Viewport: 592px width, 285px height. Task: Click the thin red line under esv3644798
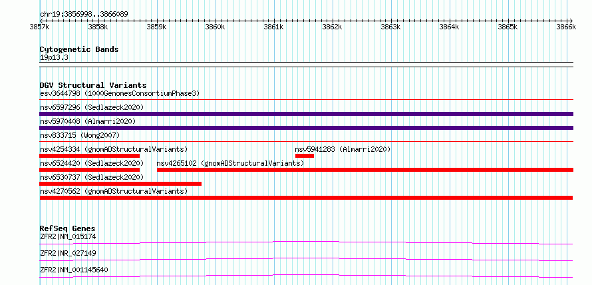tap(307, 100)
